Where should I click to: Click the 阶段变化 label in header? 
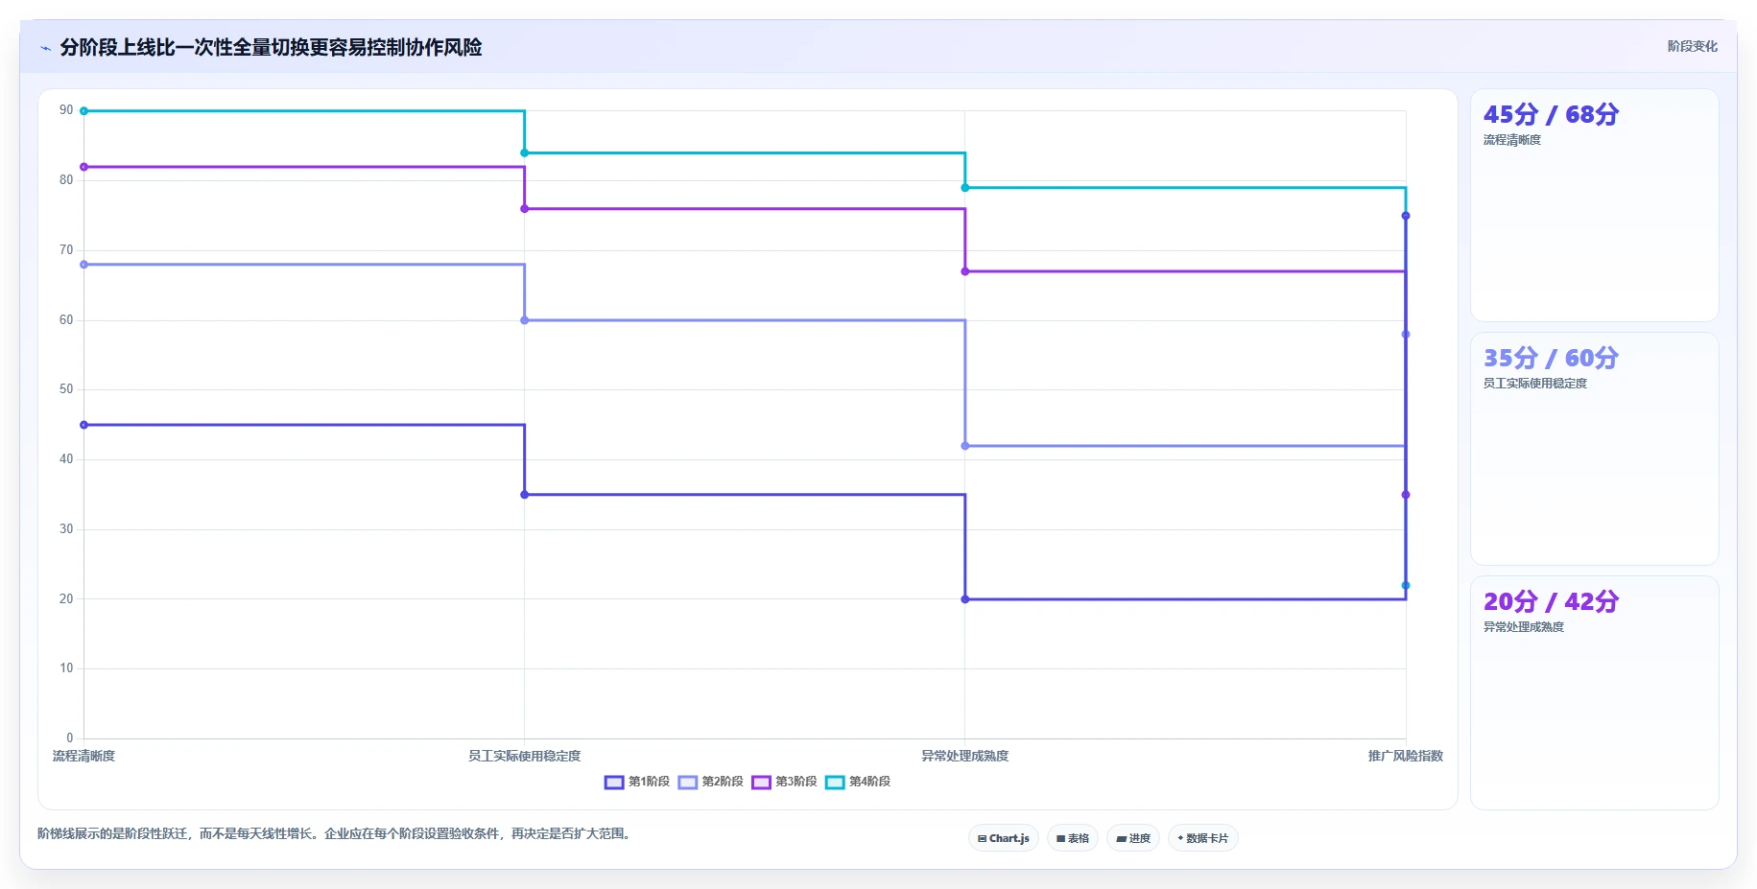1692,46
